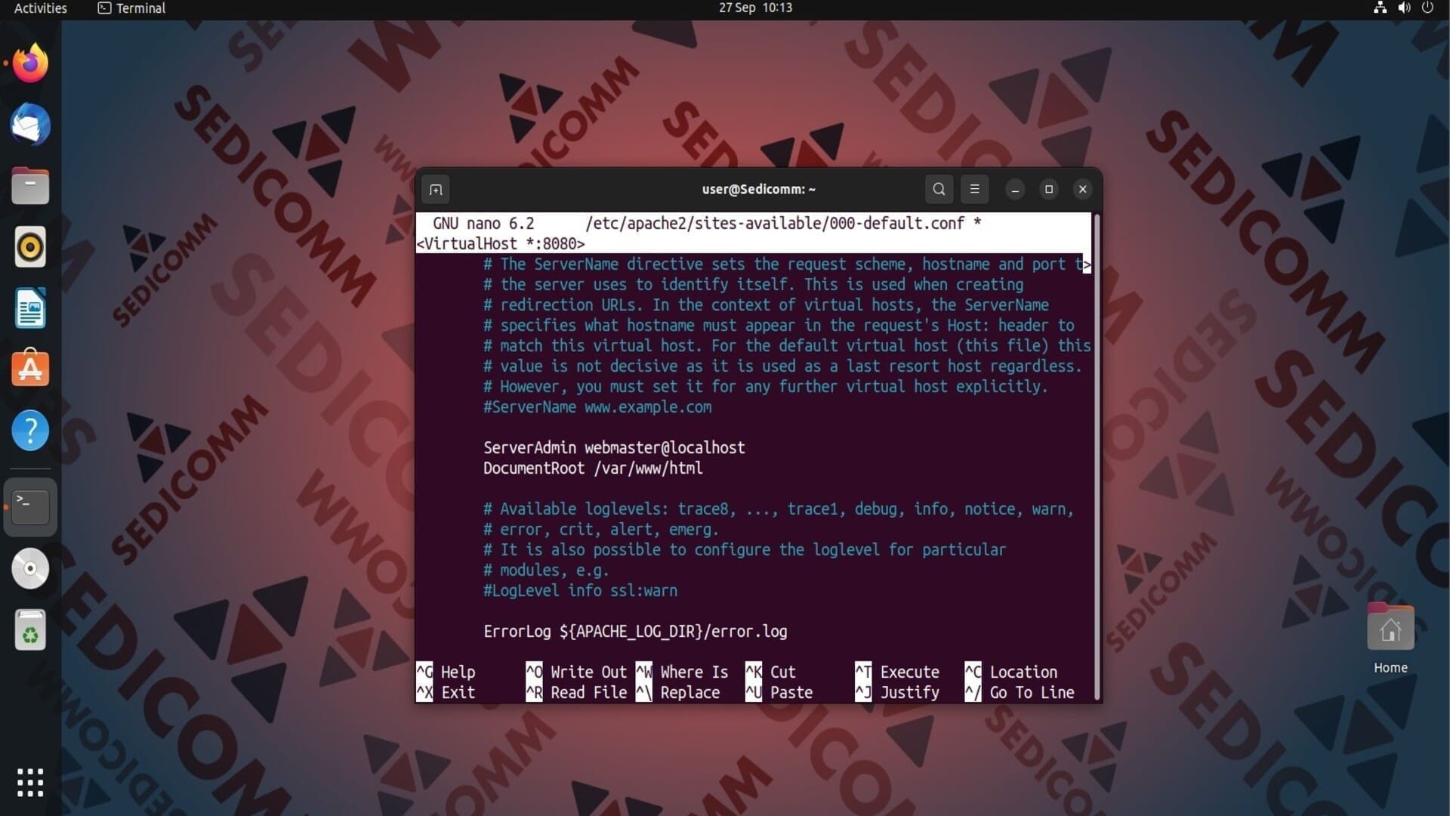Screen dimensions: 1450x816
Task: Click the ^X Exit shortcut label
Action: pyautogui.click(x=446, y=692)
